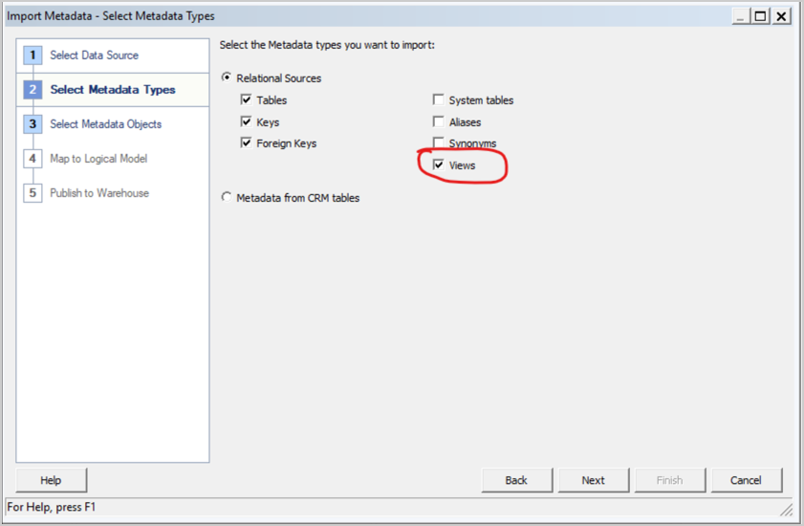Uncheck the Tables checkbox

[247, 100]
